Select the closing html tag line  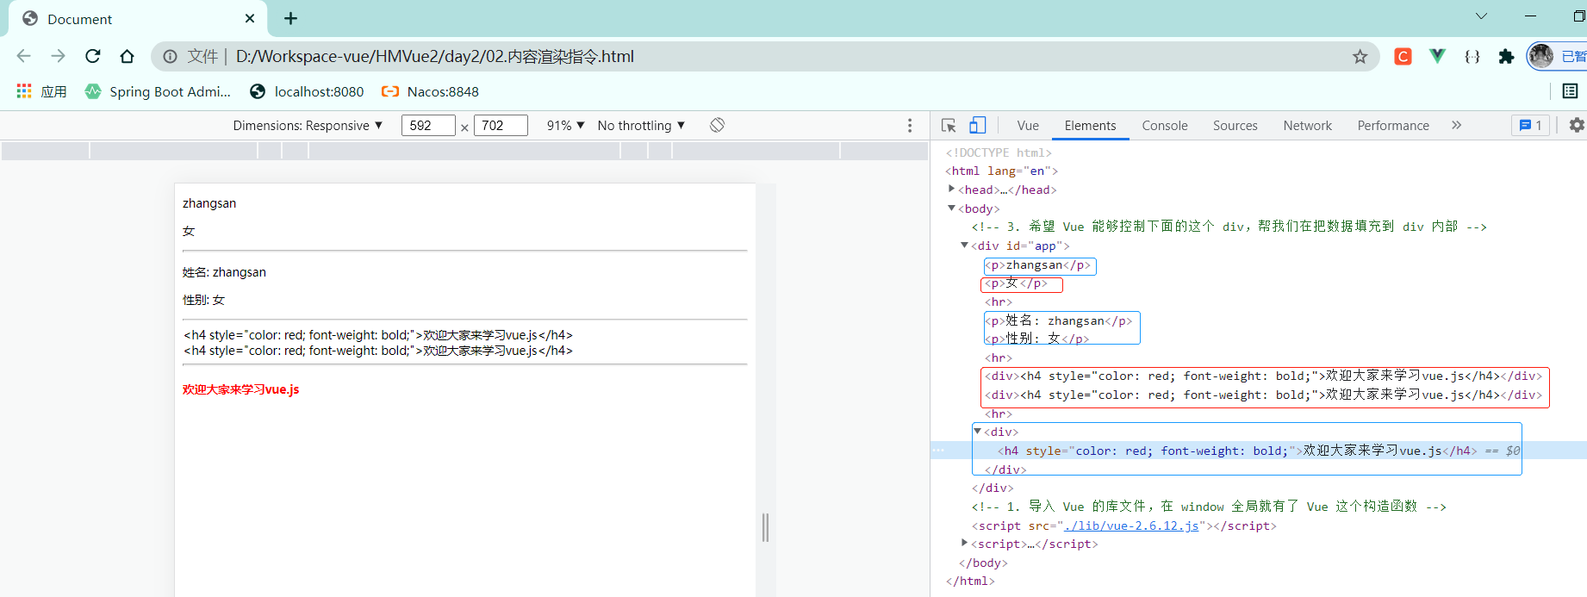click(970, 581)
